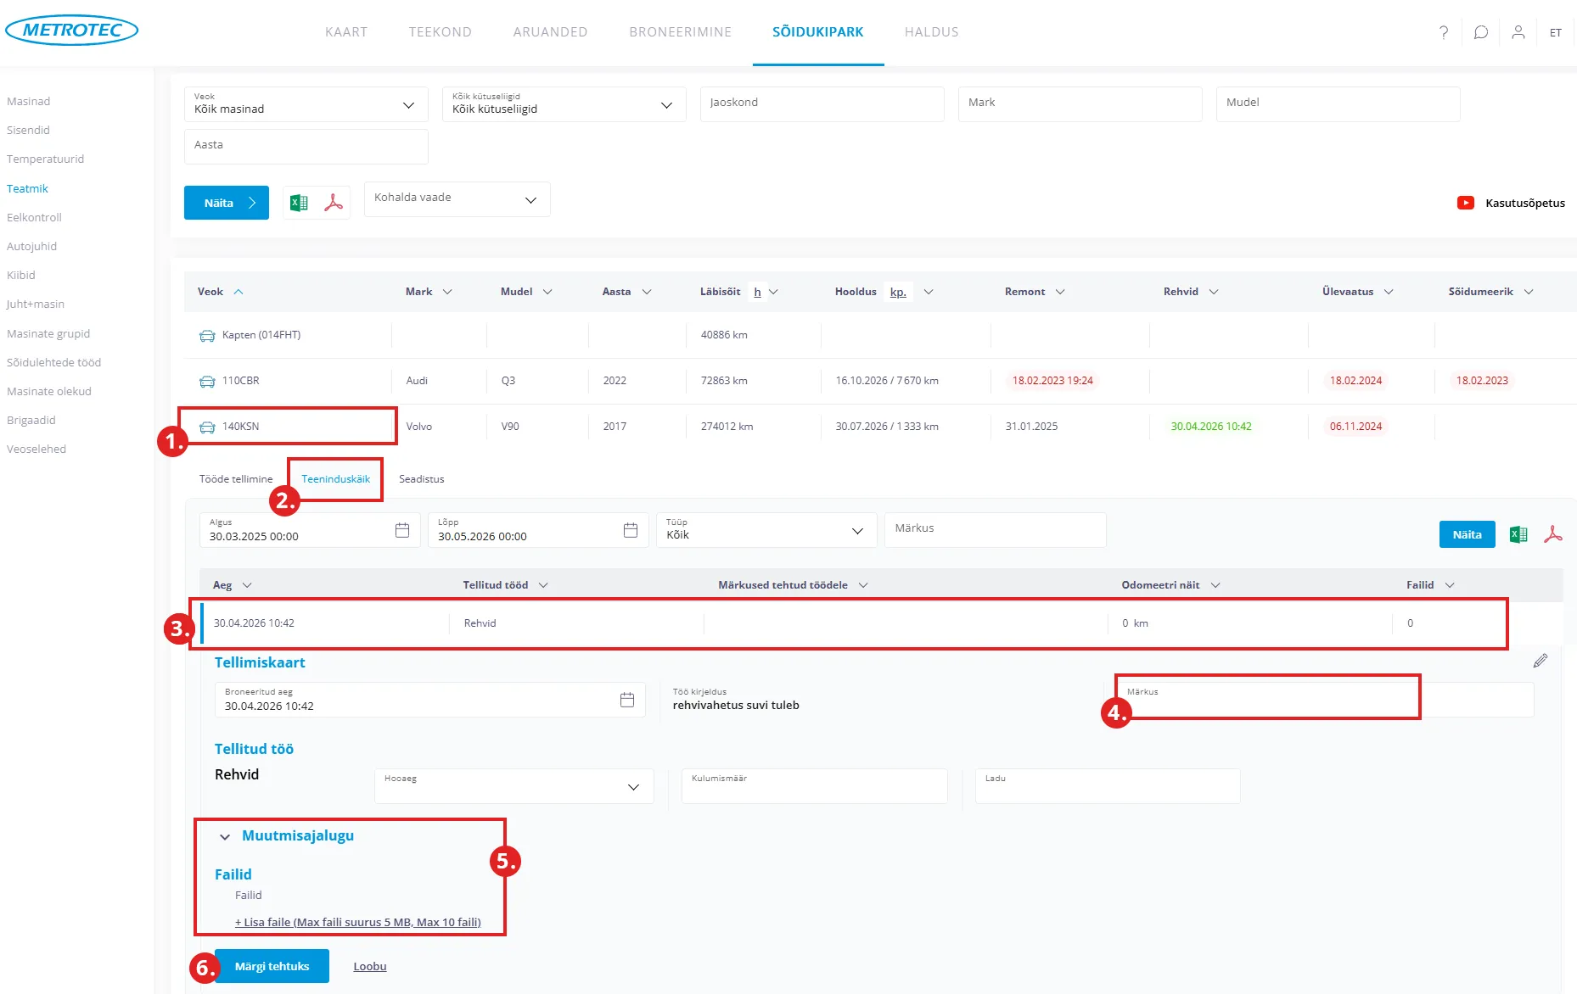The image size is (1577, 994).
Task: Switch to the Teeninduskäik tab
Action: (x=336, y=479)
